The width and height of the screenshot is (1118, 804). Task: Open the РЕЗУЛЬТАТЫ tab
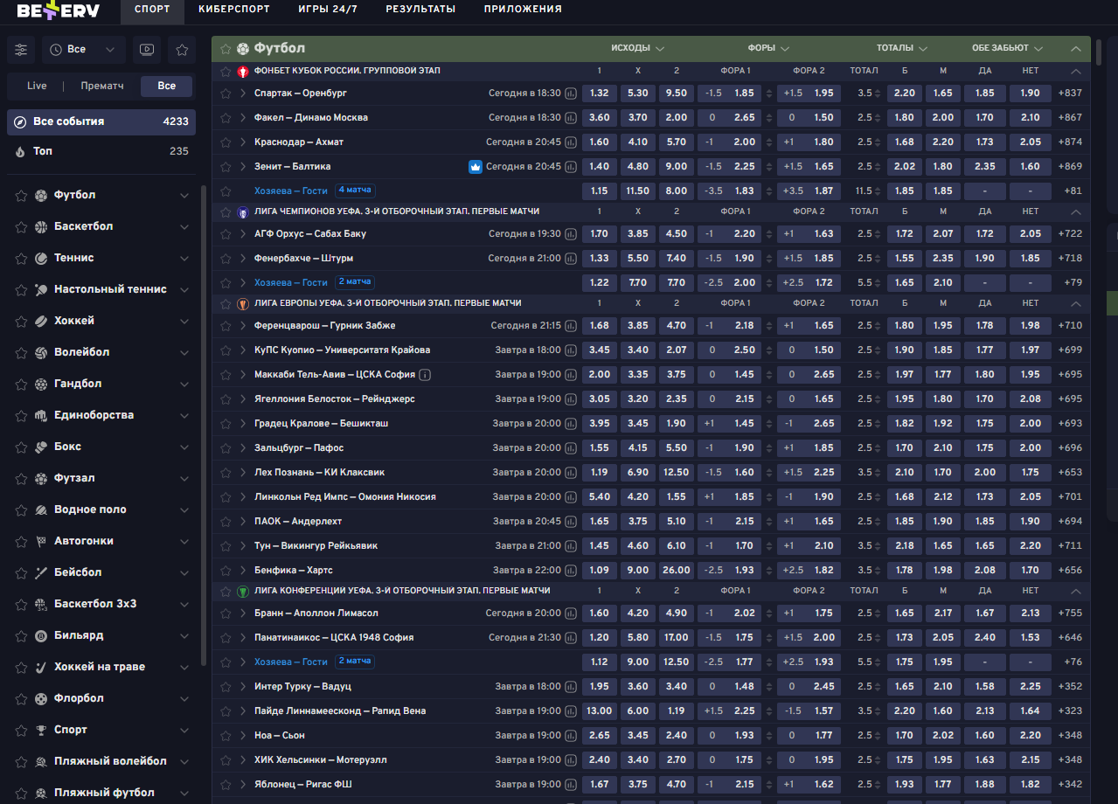420,9
